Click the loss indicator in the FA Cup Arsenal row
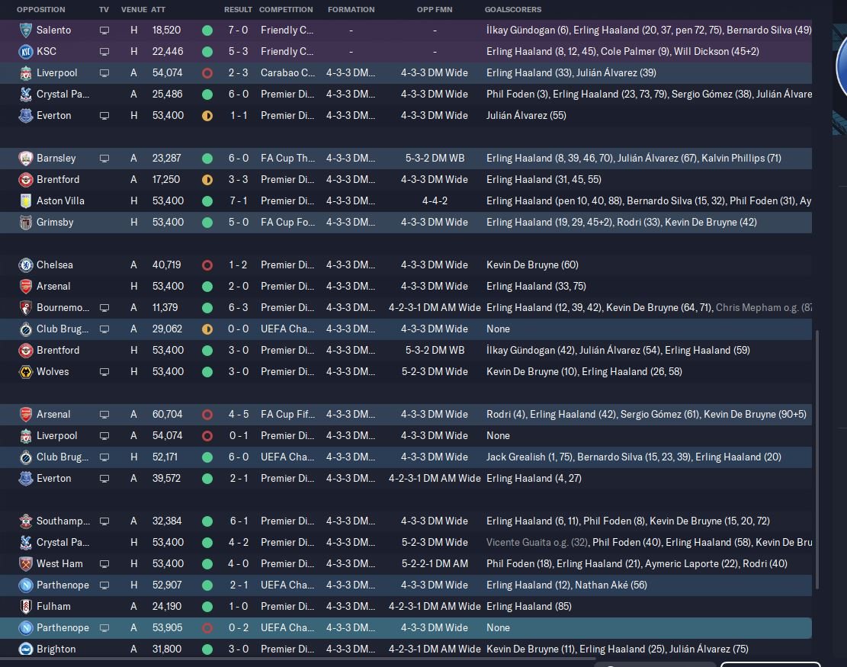The width and height of the screenshot is (847, 667). (x=207, y=415)
